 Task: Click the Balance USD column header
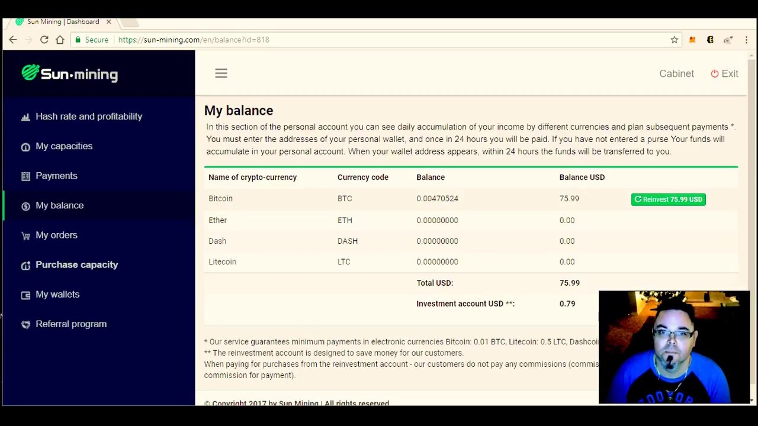click(582, 177)
